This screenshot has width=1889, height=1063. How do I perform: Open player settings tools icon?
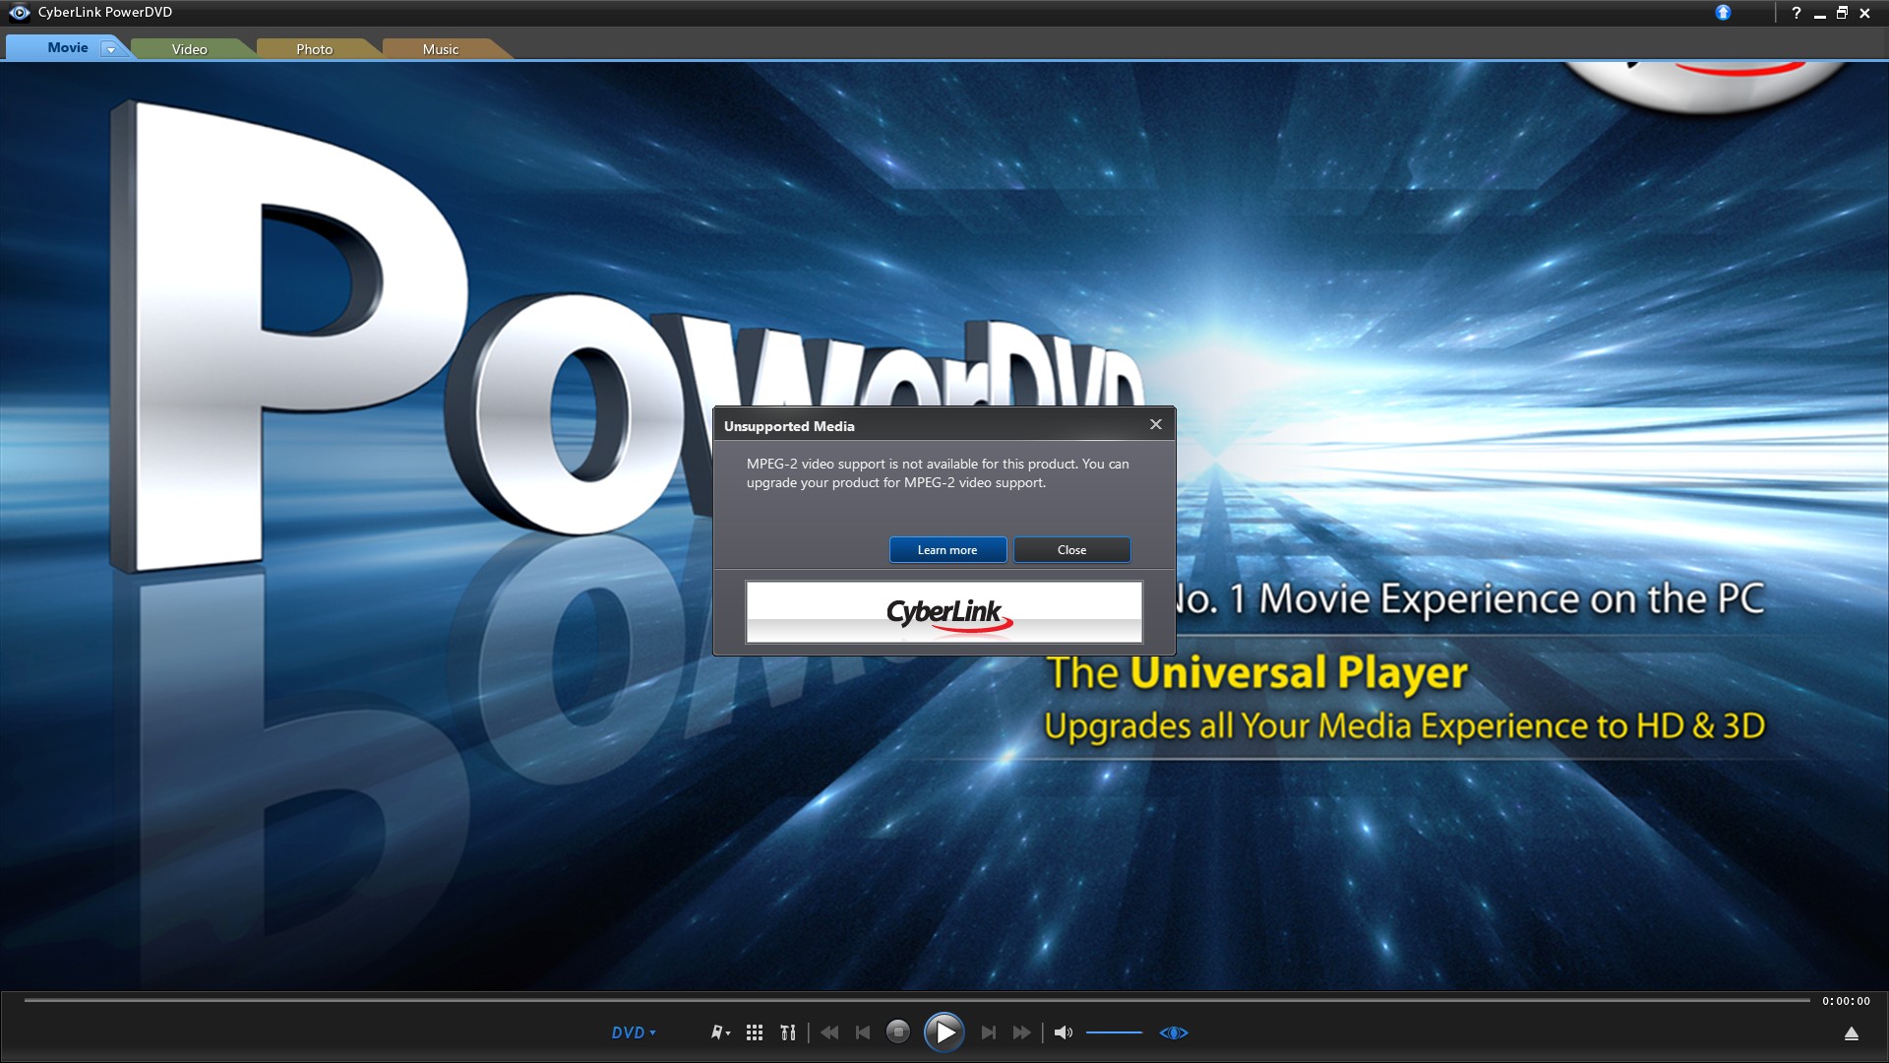click(788, 1032)
